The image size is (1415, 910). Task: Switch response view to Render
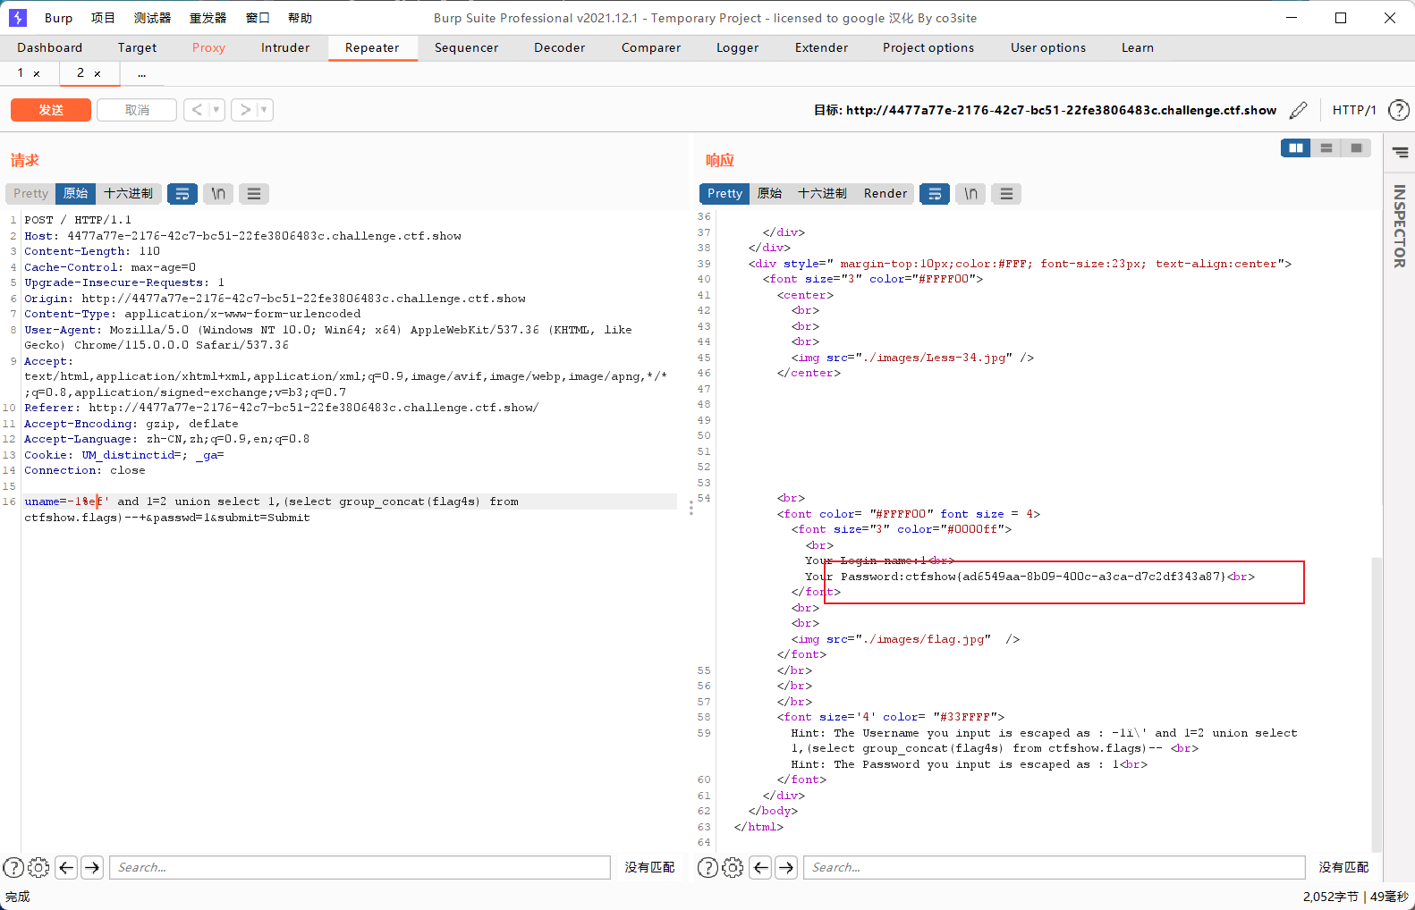click(x=885, y=193)
